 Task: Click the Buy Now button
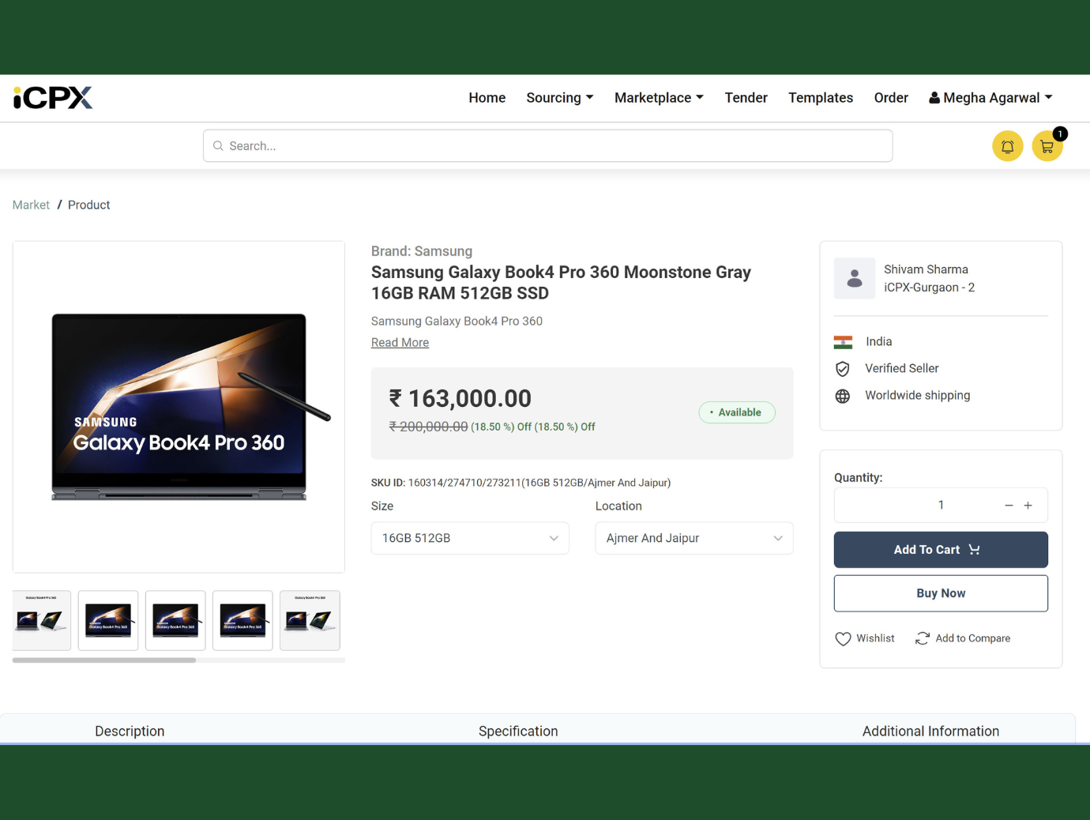(x=941, y=593)
